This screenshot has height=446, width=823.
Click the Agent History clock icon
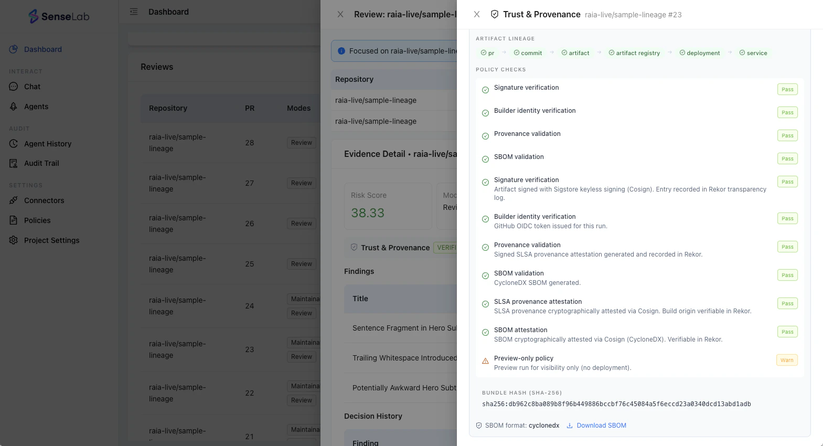click(x=14, y=144)
